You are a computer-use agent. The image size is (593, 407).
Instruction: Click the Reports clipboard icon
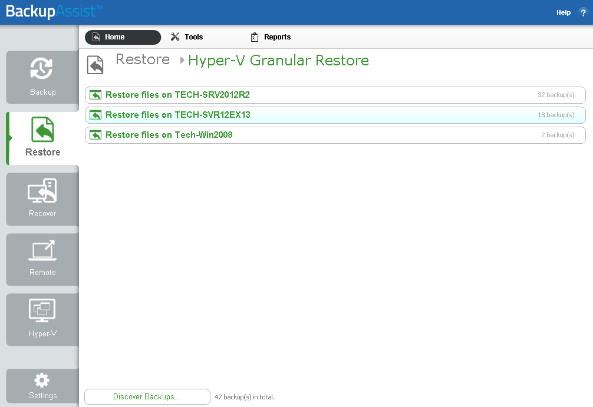point(255,37)
